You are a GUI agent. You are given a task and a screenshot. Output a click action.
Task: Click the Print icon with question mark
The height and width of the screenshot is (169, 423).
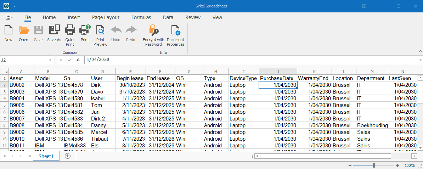tap(85, 33)
